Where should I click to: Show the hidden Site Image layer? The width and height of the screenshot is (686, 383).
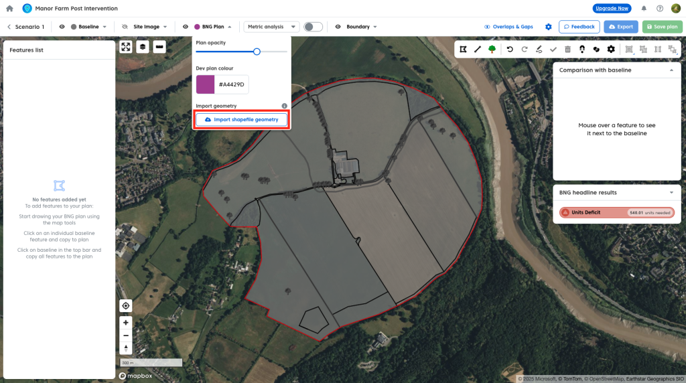click(125, 27)
